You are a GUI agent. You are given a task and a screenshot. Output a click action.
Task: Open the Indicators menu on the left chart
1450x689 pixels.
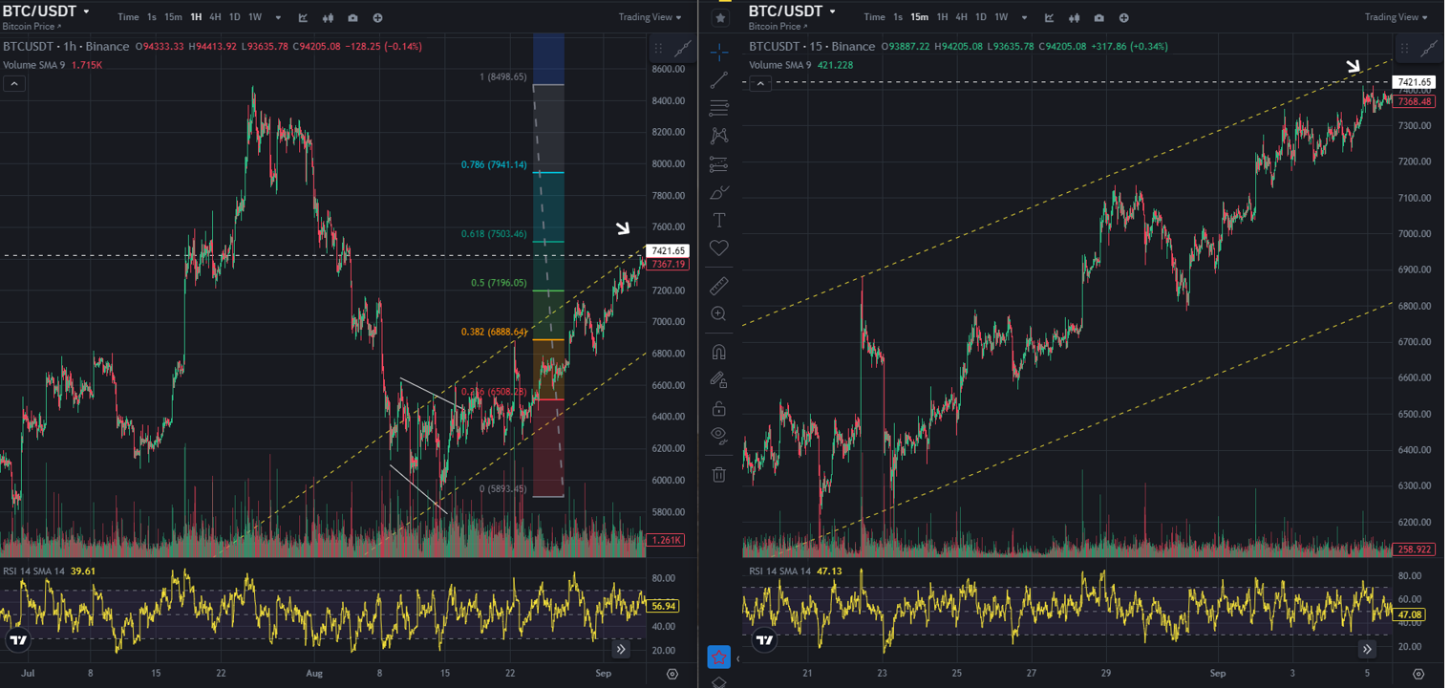303,17
